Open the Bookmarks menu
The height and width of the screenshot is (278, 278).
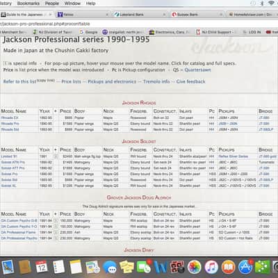point(28,3)
